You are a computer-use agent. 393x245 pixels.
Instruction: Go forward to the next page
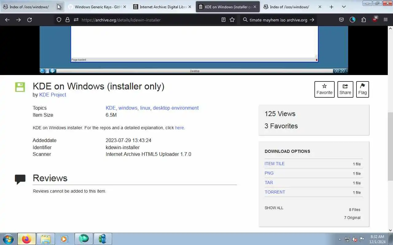tap(18, 20)
